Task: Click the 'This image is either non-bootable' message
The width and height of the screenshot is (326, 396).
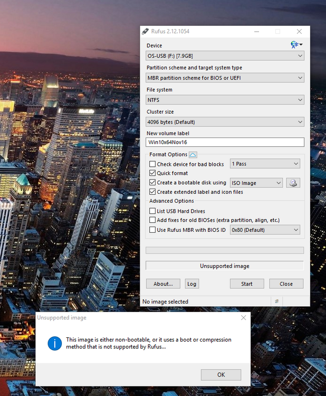Action: [149, 343]
